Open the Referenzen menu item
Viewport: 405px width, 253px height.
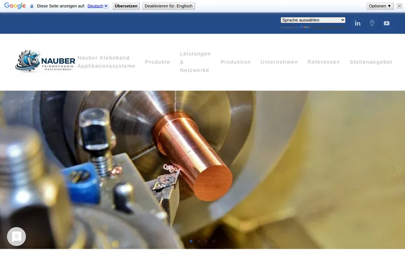tap(323, 62)
